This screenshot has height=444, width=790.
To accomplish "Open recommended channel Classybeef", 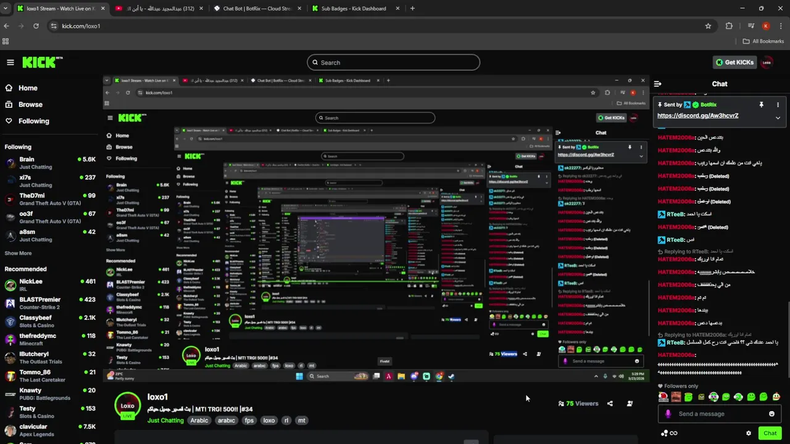I will [x=49, y=321].
